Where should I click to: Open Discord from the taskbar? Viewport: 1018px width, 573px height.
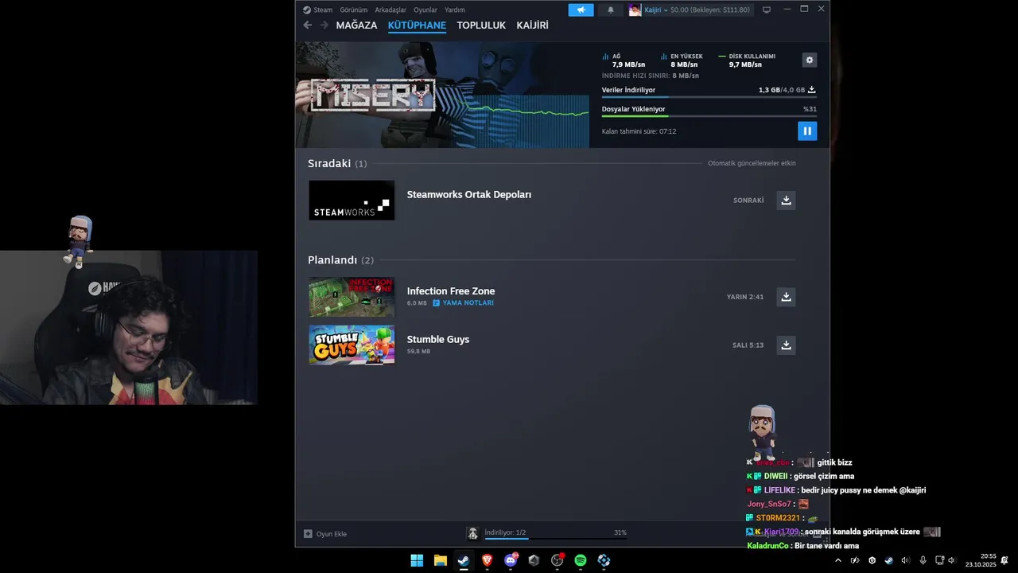click(x=511, y=560)
